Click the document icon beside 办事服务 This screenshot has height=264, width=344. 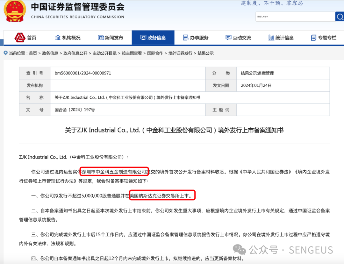(186, 38)
